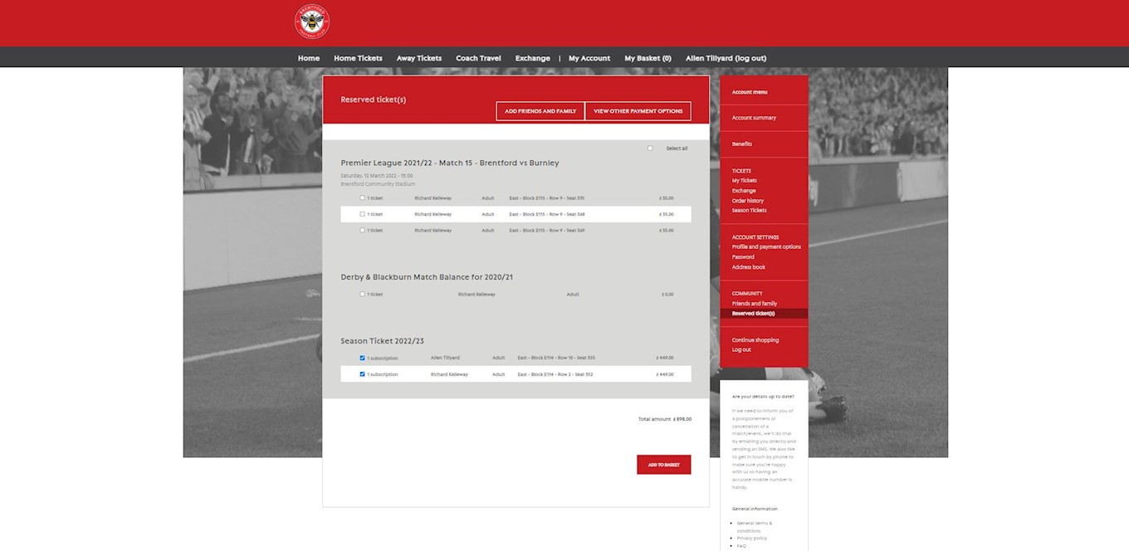The image size is (1129, 551).
Task: Open the Coach Travel page
Action: click(478, 58)
